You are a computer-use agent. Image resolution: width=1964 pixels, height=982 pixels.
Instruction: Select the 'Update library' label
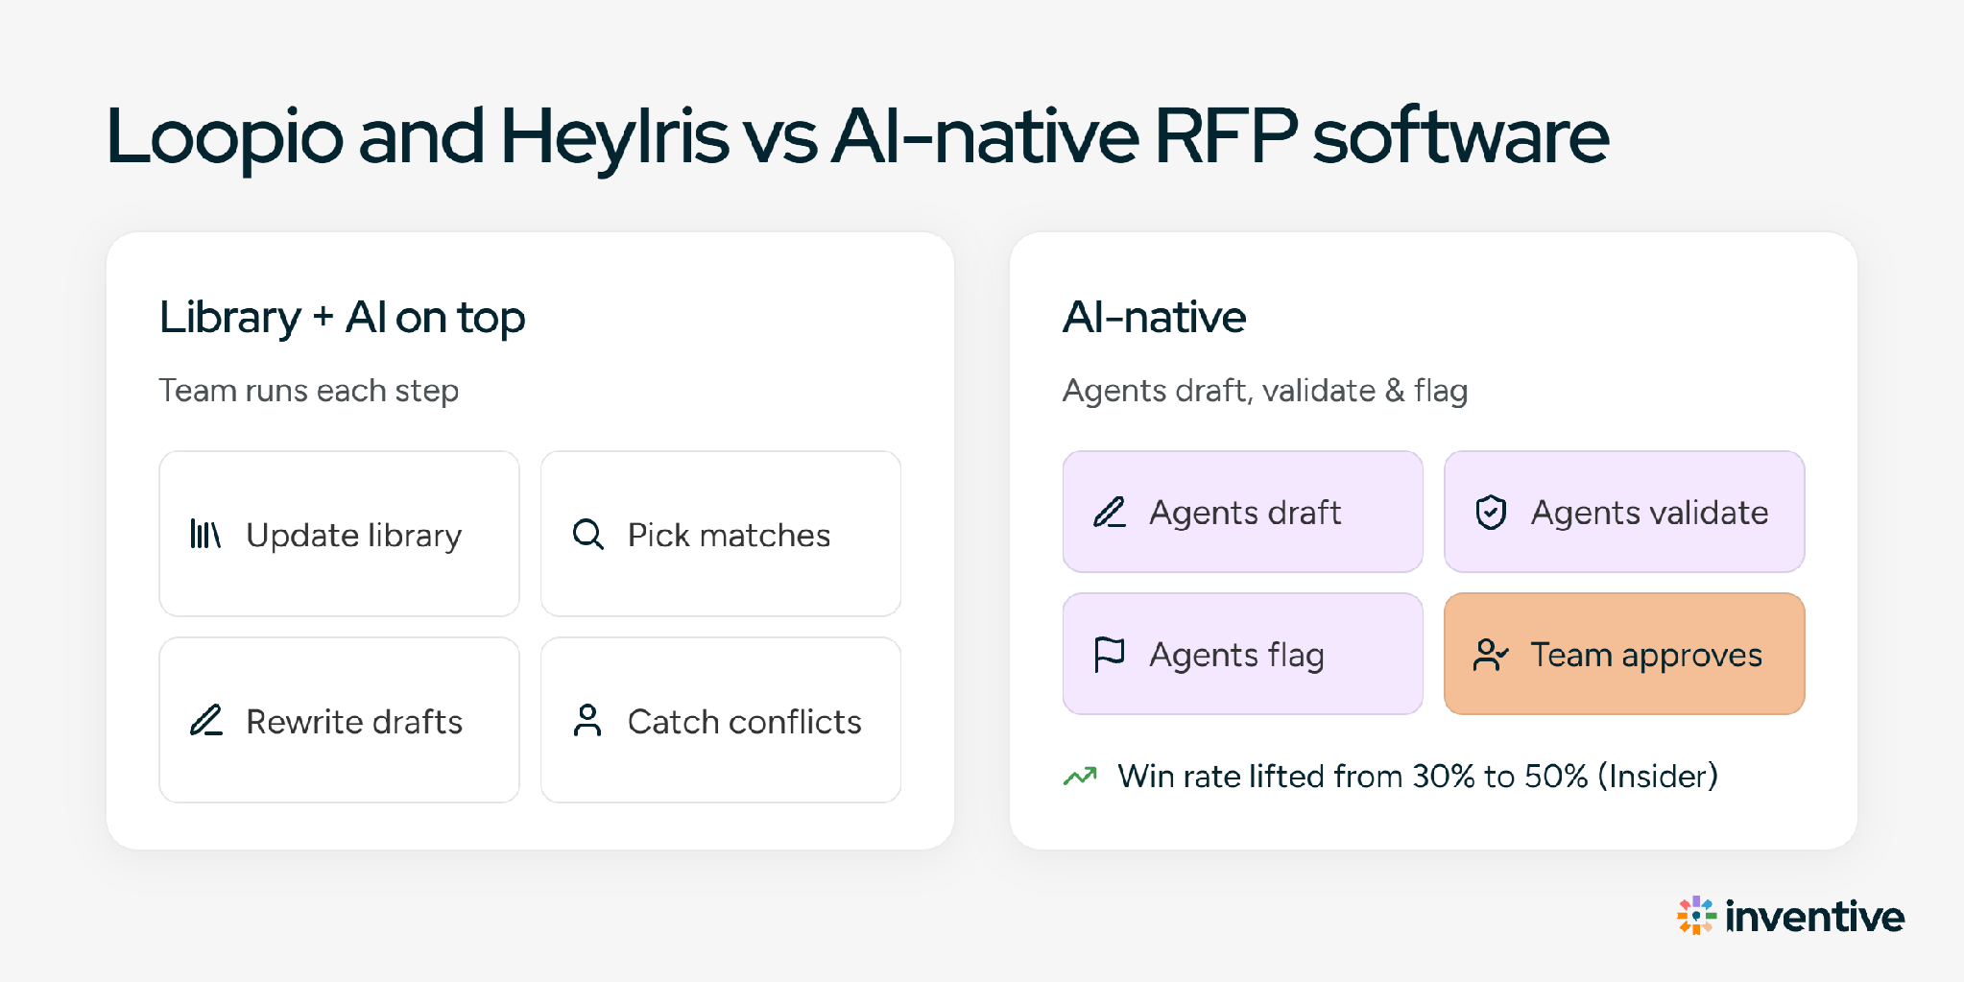pyautogui.click(x=354, y=535)
